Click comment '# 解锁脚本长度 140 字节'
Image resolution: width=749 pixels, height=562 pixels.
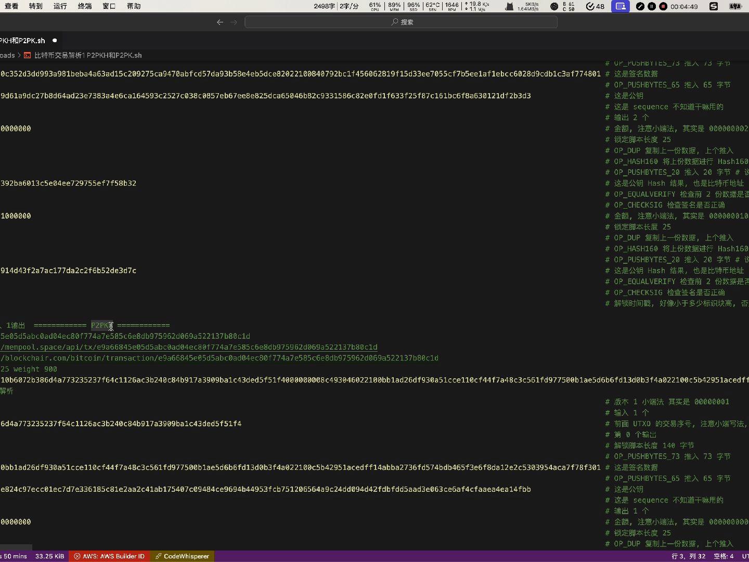tap(650, 445)
